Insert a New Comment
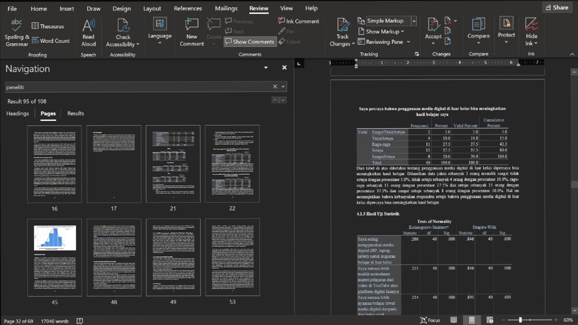The width and height of the screenshot is (578, 325). coord(191,32)
